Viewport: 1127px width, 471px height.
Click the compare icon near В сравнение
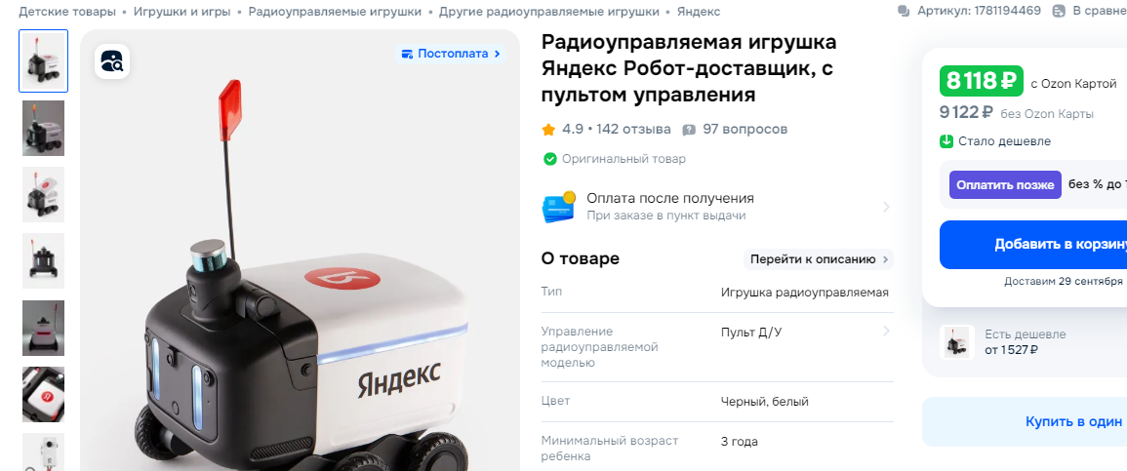click(x=1059, y=12)
